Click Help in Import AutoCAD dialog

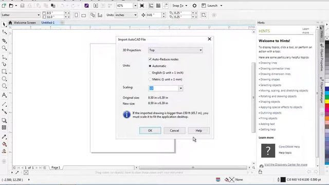[199, 131]
